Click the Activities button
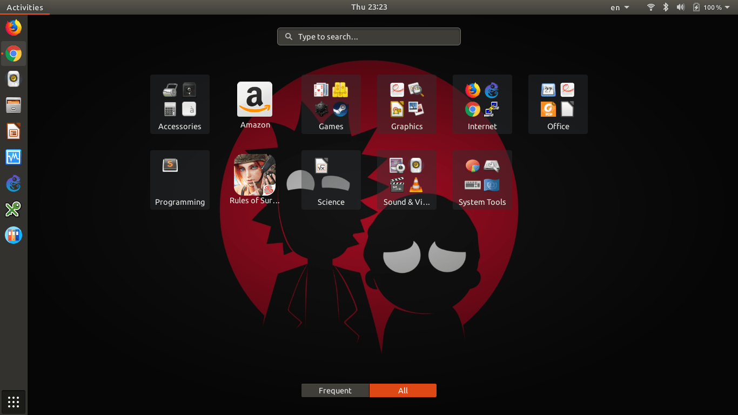 [x=25, y=7]
